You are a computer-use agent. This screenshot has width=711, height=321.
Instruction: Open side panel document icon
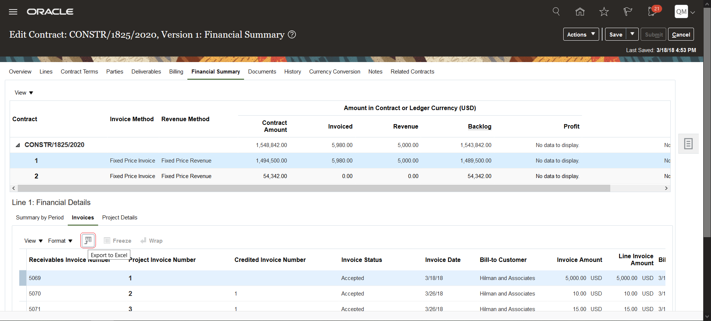pos(688,144)
